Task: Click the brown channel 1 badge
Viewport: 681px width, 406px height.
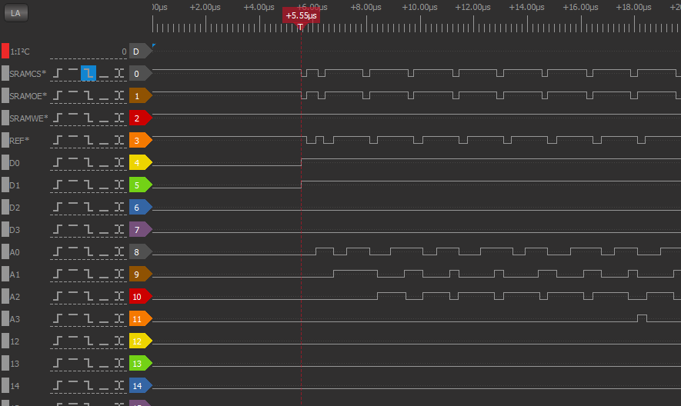Action: pos(140,96)
